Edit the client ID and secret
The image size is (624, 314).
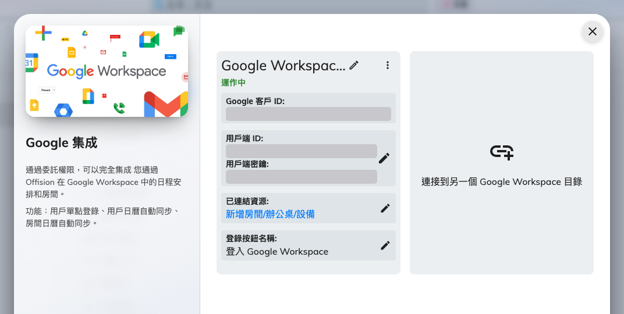pyautogui.click(x=384, y=158)
